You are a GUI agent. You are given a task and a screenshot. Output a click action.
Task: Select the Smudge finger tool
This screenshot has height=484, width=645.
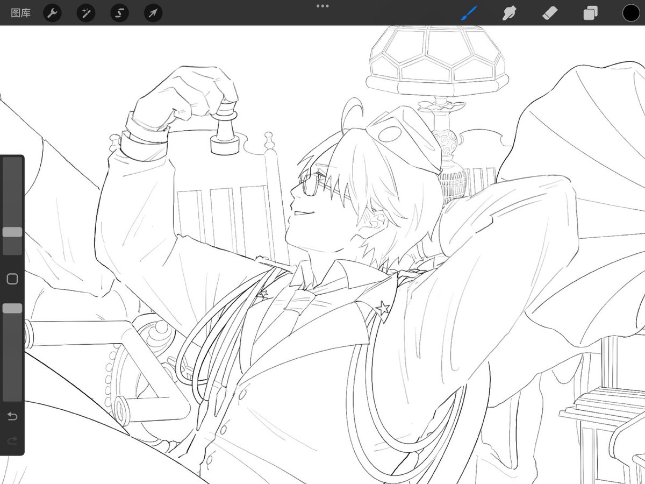coord(509,13)
